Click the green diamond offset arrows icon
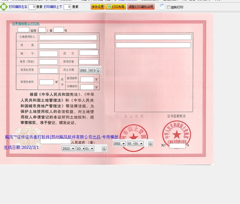This screenshot has width=240, height=204. tap(4, 7)
